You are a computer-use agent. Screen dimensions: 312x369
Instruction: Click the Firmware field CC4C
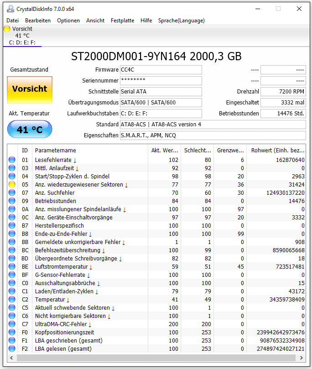(x=161, y=70)
